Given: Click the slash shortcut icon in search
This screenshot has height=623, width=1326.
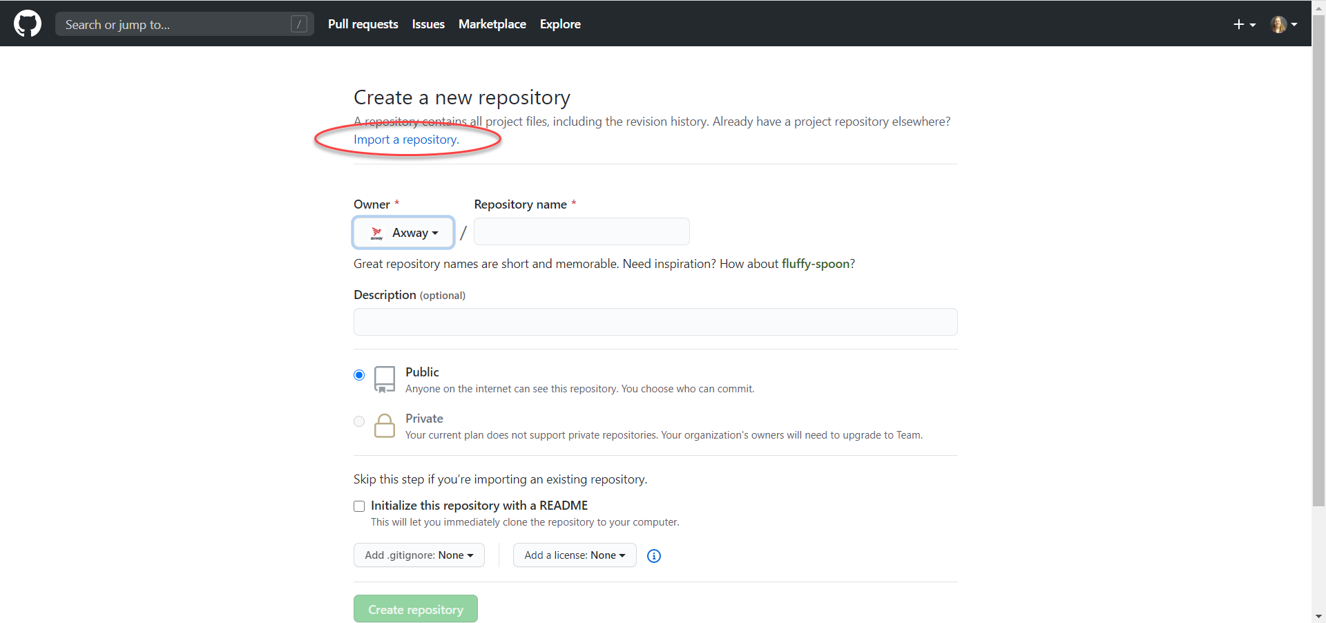Looking at the screenshot, I should [299, 24].
